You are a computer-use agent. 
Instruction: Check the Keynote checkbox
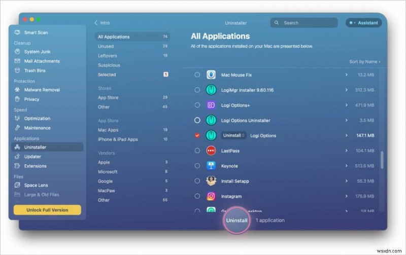coord(197,166)
